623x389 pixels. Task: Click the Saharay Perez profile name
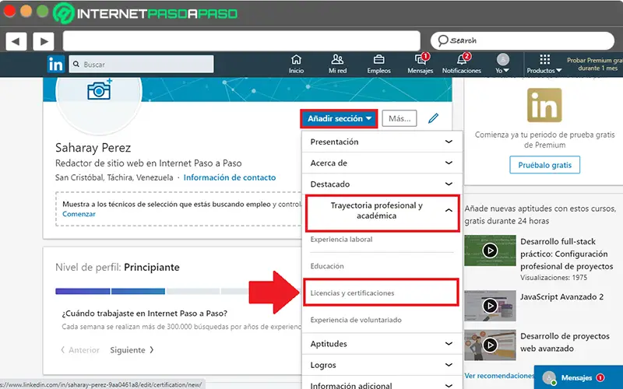(93, 148)
